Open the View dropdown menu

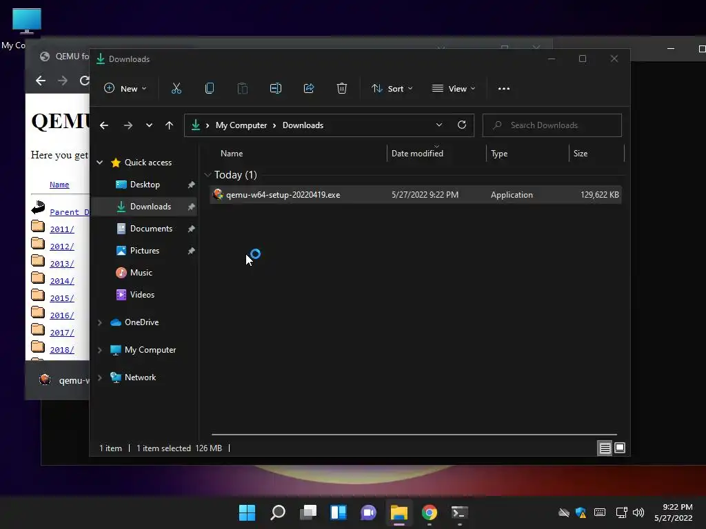pyautogui.click(x=454, y=89)
